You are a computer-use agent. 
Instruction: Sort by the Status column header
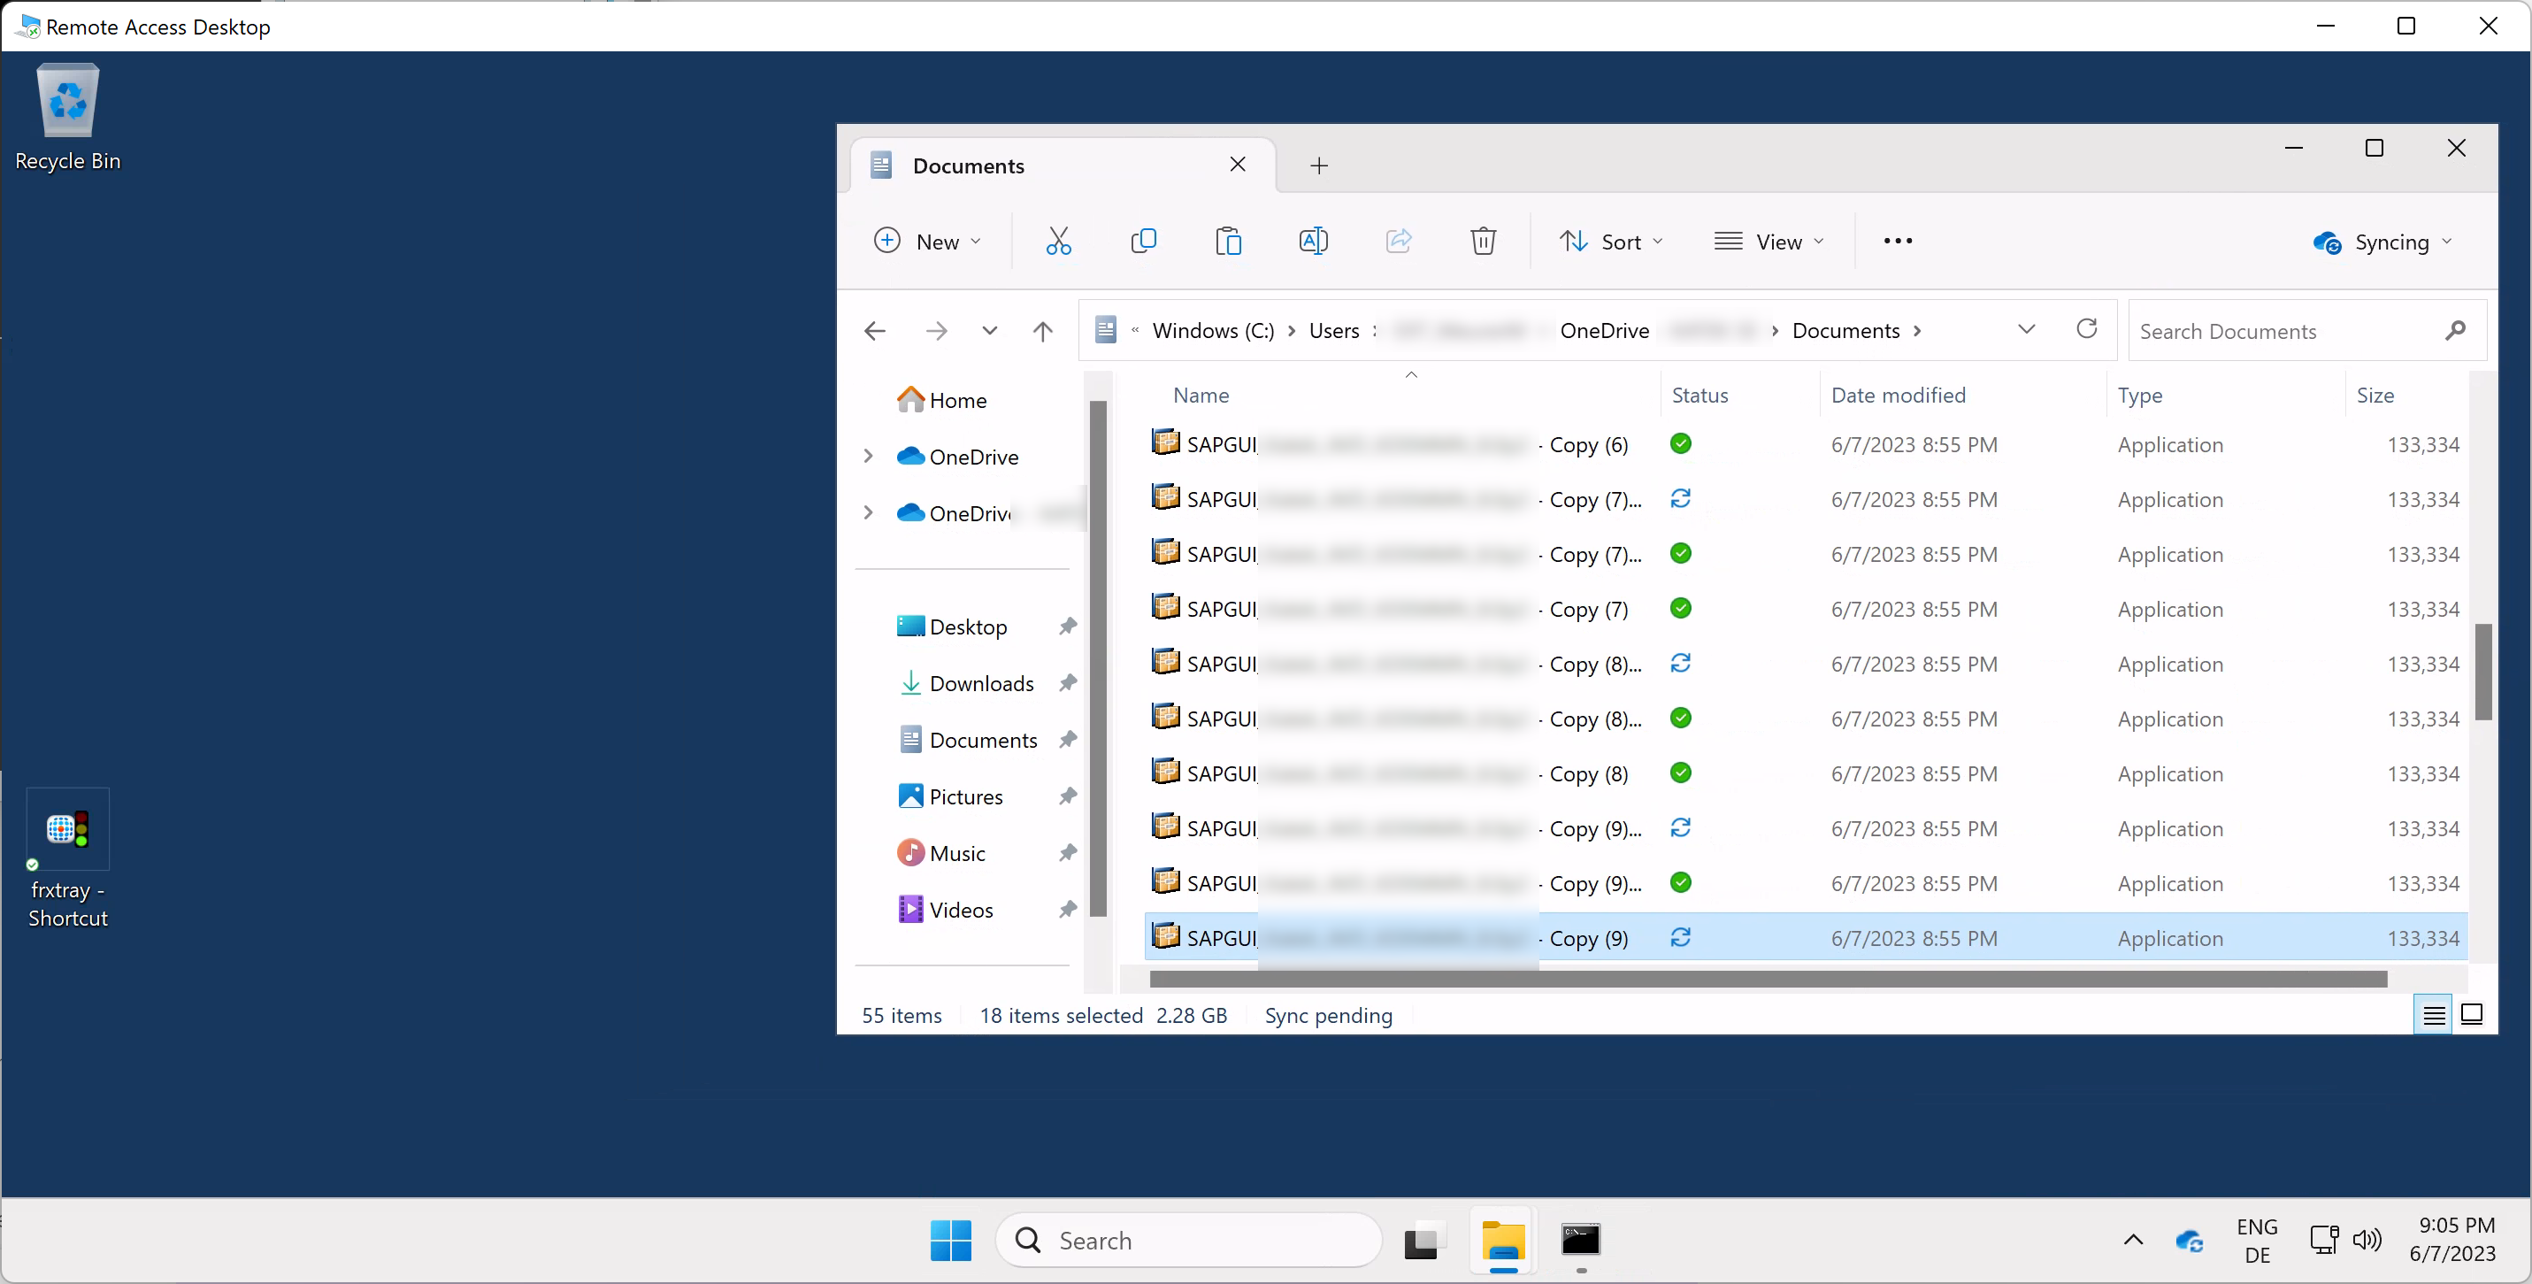[1700, 395]
